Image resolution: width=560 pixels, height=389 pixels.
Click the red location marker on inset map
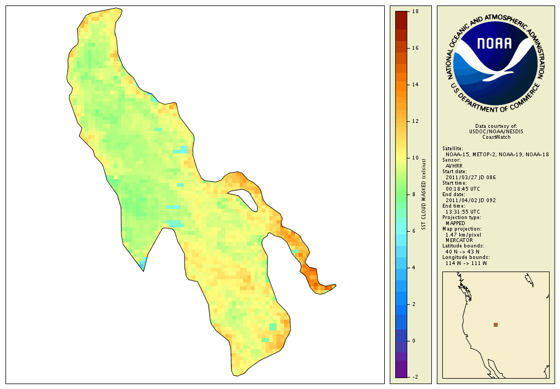click(496, 325)
